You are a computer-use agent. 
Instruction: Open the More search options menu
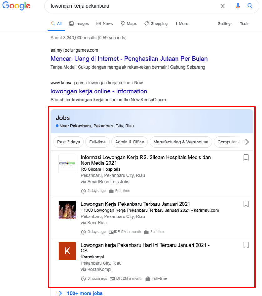tap(182, 24)
